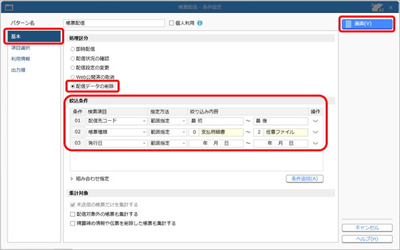Click the キャンセル button
Image resolution: width=400 pixels, height=250 pixels.
click(x=367, y=228)
